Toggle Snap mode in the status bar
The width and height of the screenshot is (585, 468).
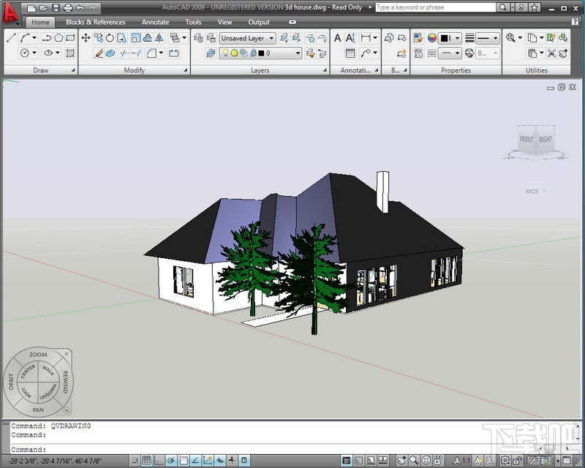tap(134, 461)
